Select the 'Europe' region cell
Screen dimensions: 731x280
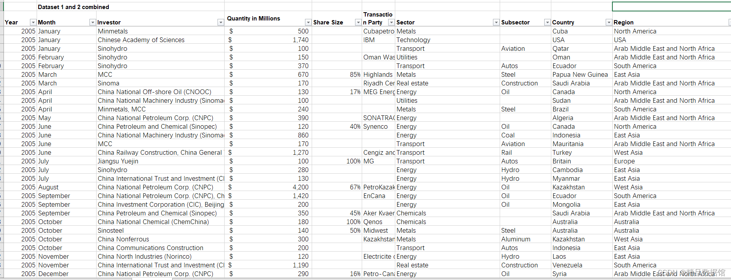tap(671, 161)
